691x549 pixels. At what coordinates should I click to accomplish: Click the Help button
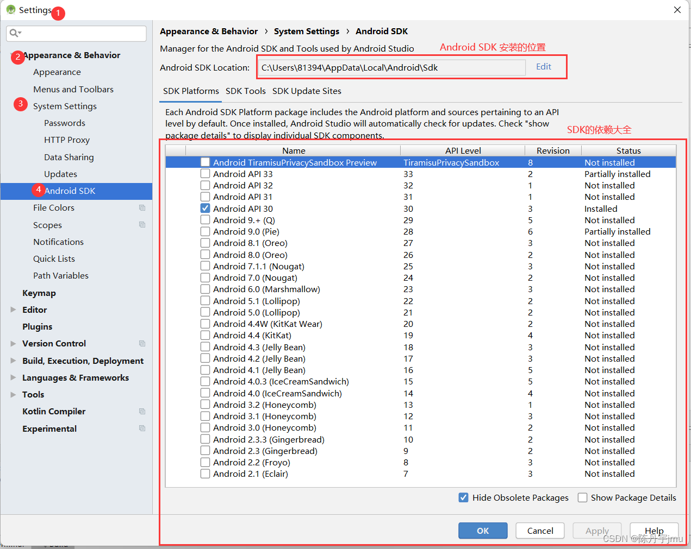point(654,531)
